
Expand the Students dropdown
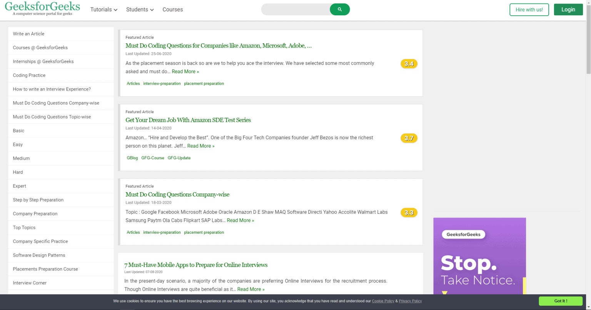139,9
